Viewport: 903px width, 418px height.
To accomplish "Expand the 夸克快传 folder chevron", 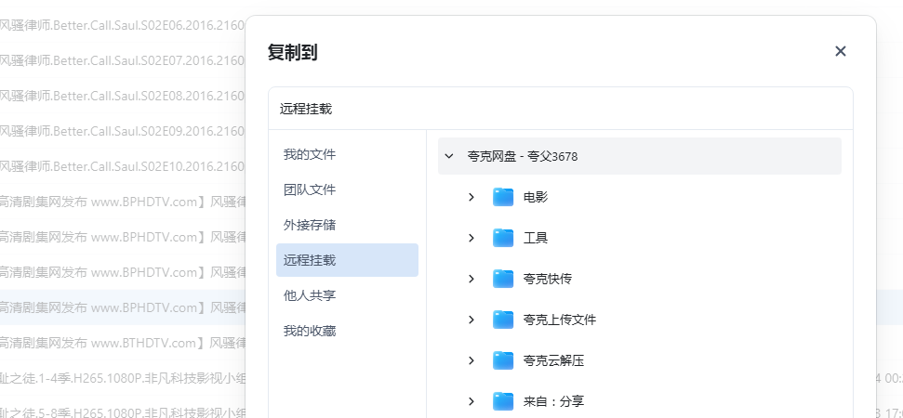I will click(471, 279).
